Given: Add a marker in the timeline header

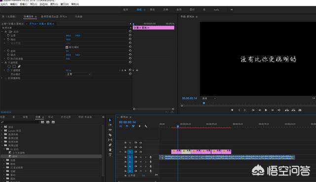Looking at the screenshot, I should [139, 126].
